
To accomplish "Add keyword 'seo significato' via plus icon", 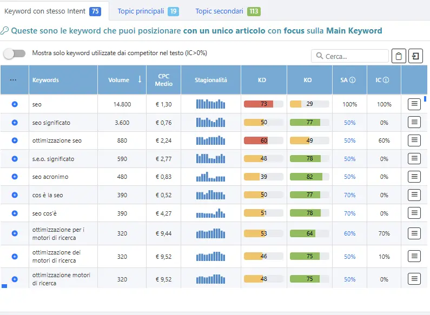I will tap(15, 123).
